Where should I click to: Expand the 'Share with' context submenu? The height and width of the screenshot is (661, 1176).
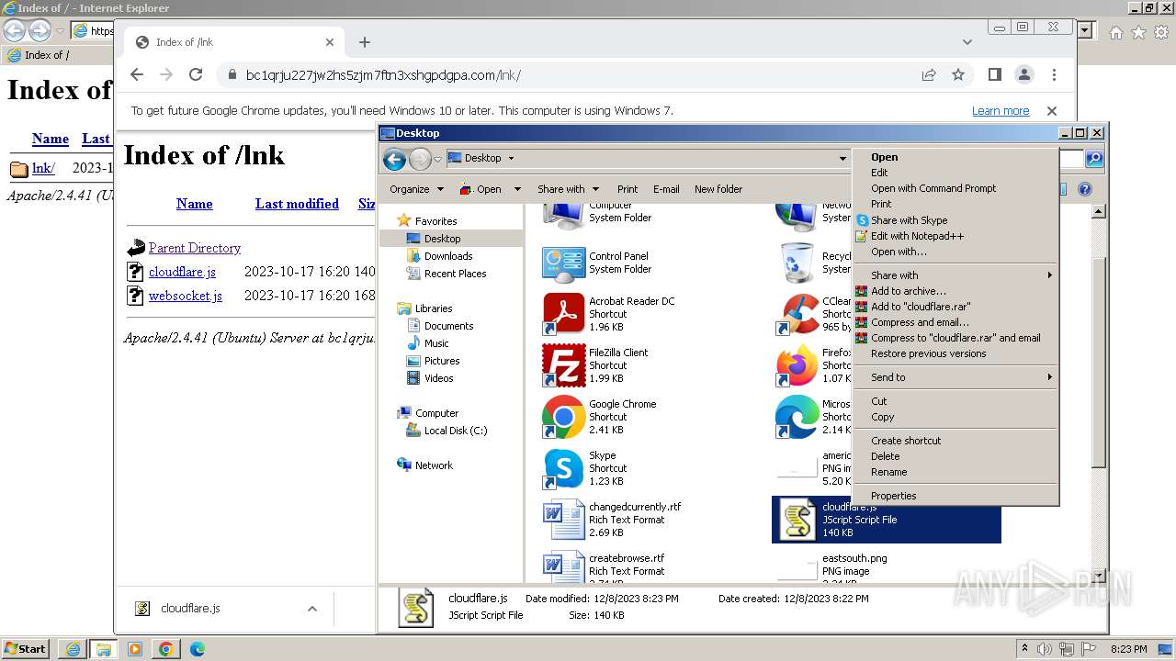pos(955,275)
